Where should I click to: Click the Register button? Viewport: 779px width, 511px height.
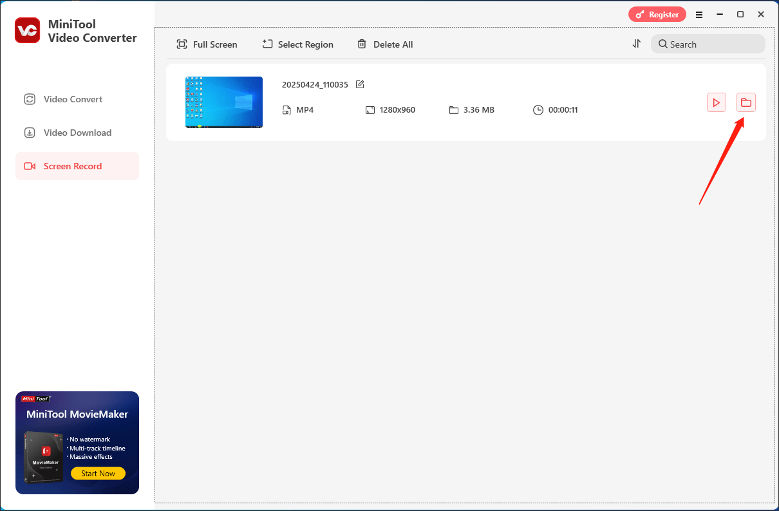[x=657, y=14]
